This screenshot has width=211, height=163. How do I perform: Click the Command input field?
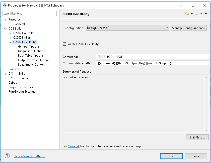pyautogui.click(x=153, y=57)
